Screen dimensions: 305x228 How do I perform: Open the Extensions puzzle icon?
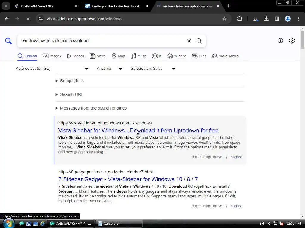coord(240,19)
